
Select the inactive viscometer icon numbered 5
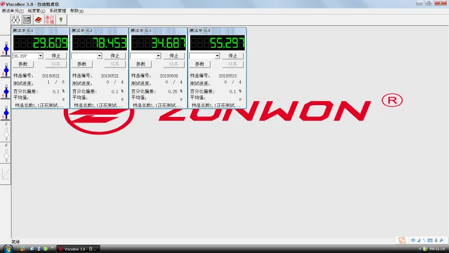coord(6,132)
